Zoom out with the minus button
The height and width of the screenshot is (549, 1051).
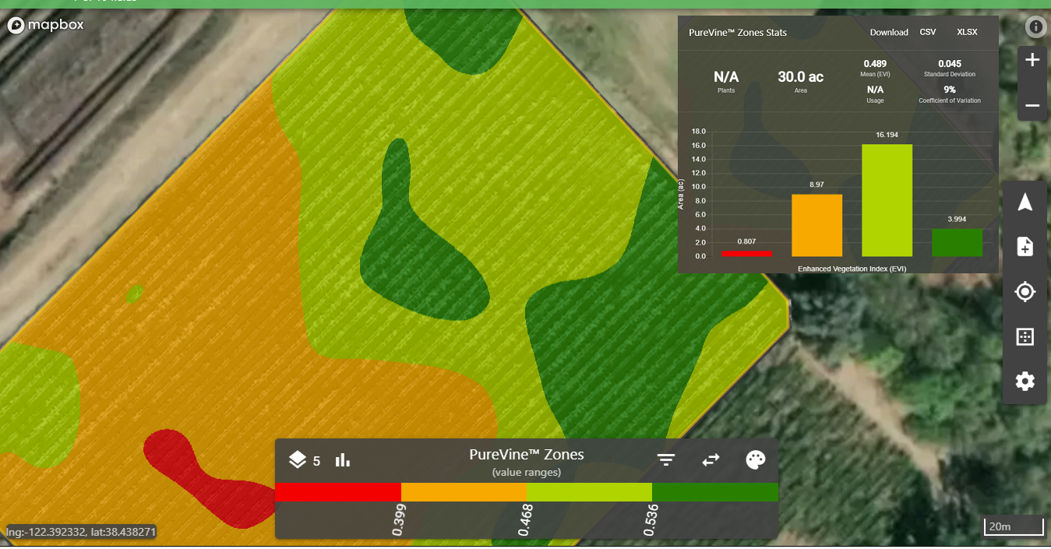[1032, 105]
